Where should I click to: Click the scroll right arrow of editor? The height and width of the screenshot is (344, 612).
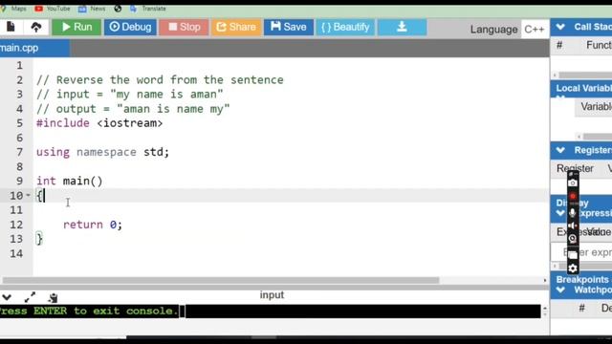pyautogui.click(x=545, y=280)
